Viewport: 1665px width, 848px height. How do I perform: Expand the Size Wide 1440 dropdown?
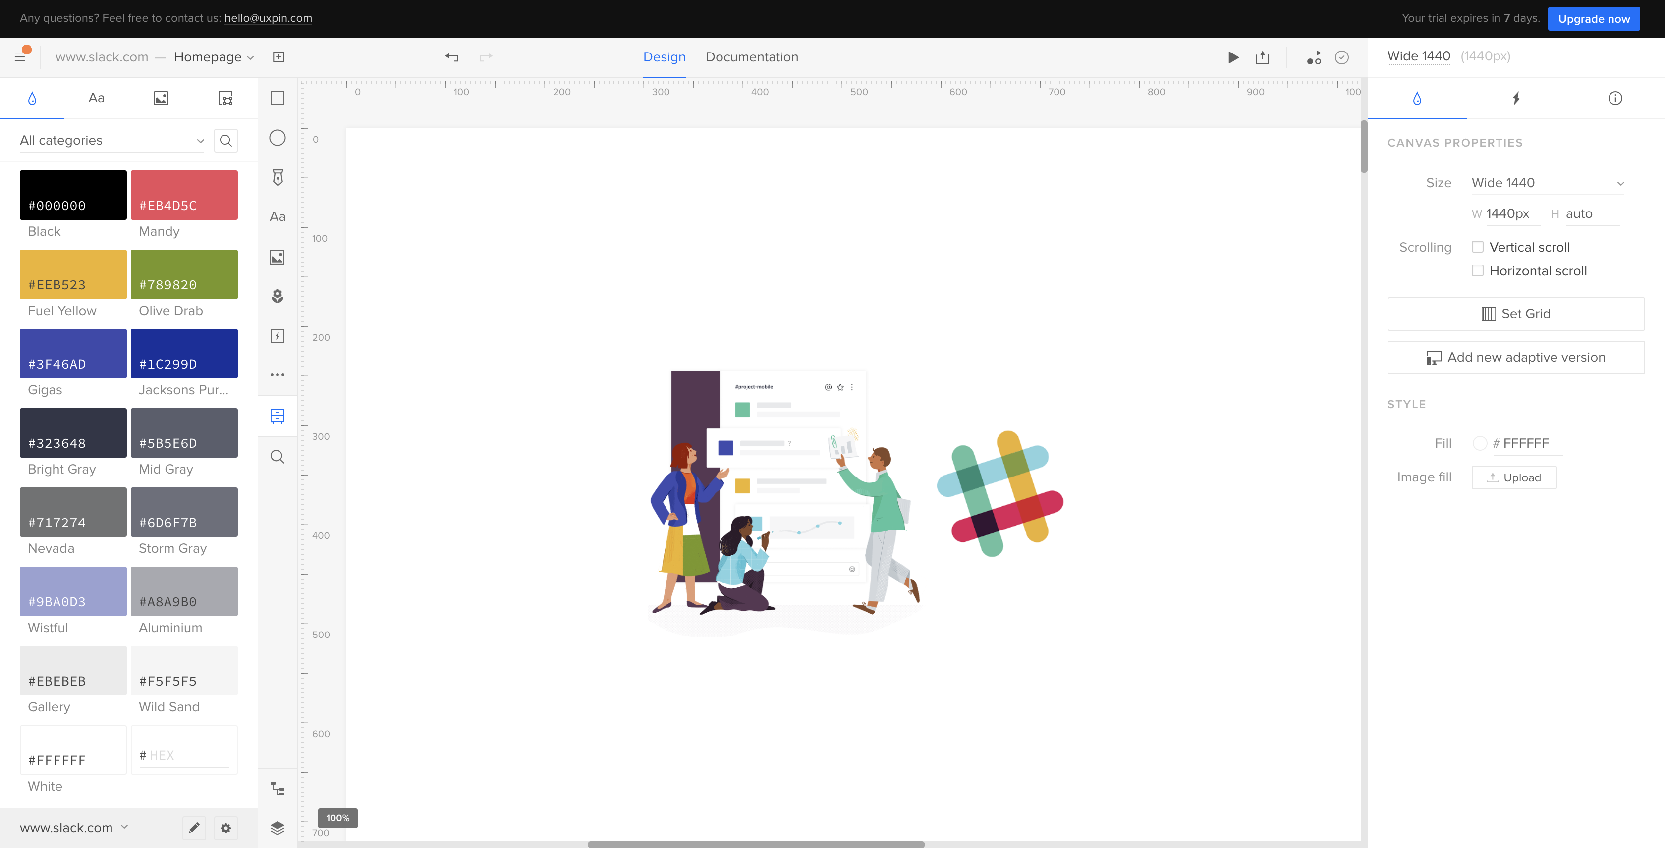click(x=1548, y=183)
